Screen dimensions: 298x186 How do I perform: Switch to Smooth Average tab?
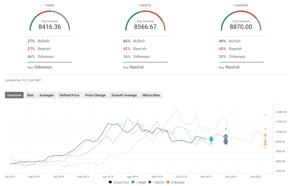[x=124, y=95]
